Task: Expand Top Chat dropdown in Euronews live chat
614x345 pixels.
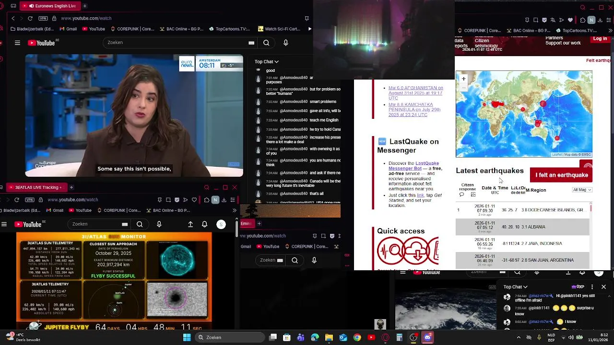Action: (267, 61)
